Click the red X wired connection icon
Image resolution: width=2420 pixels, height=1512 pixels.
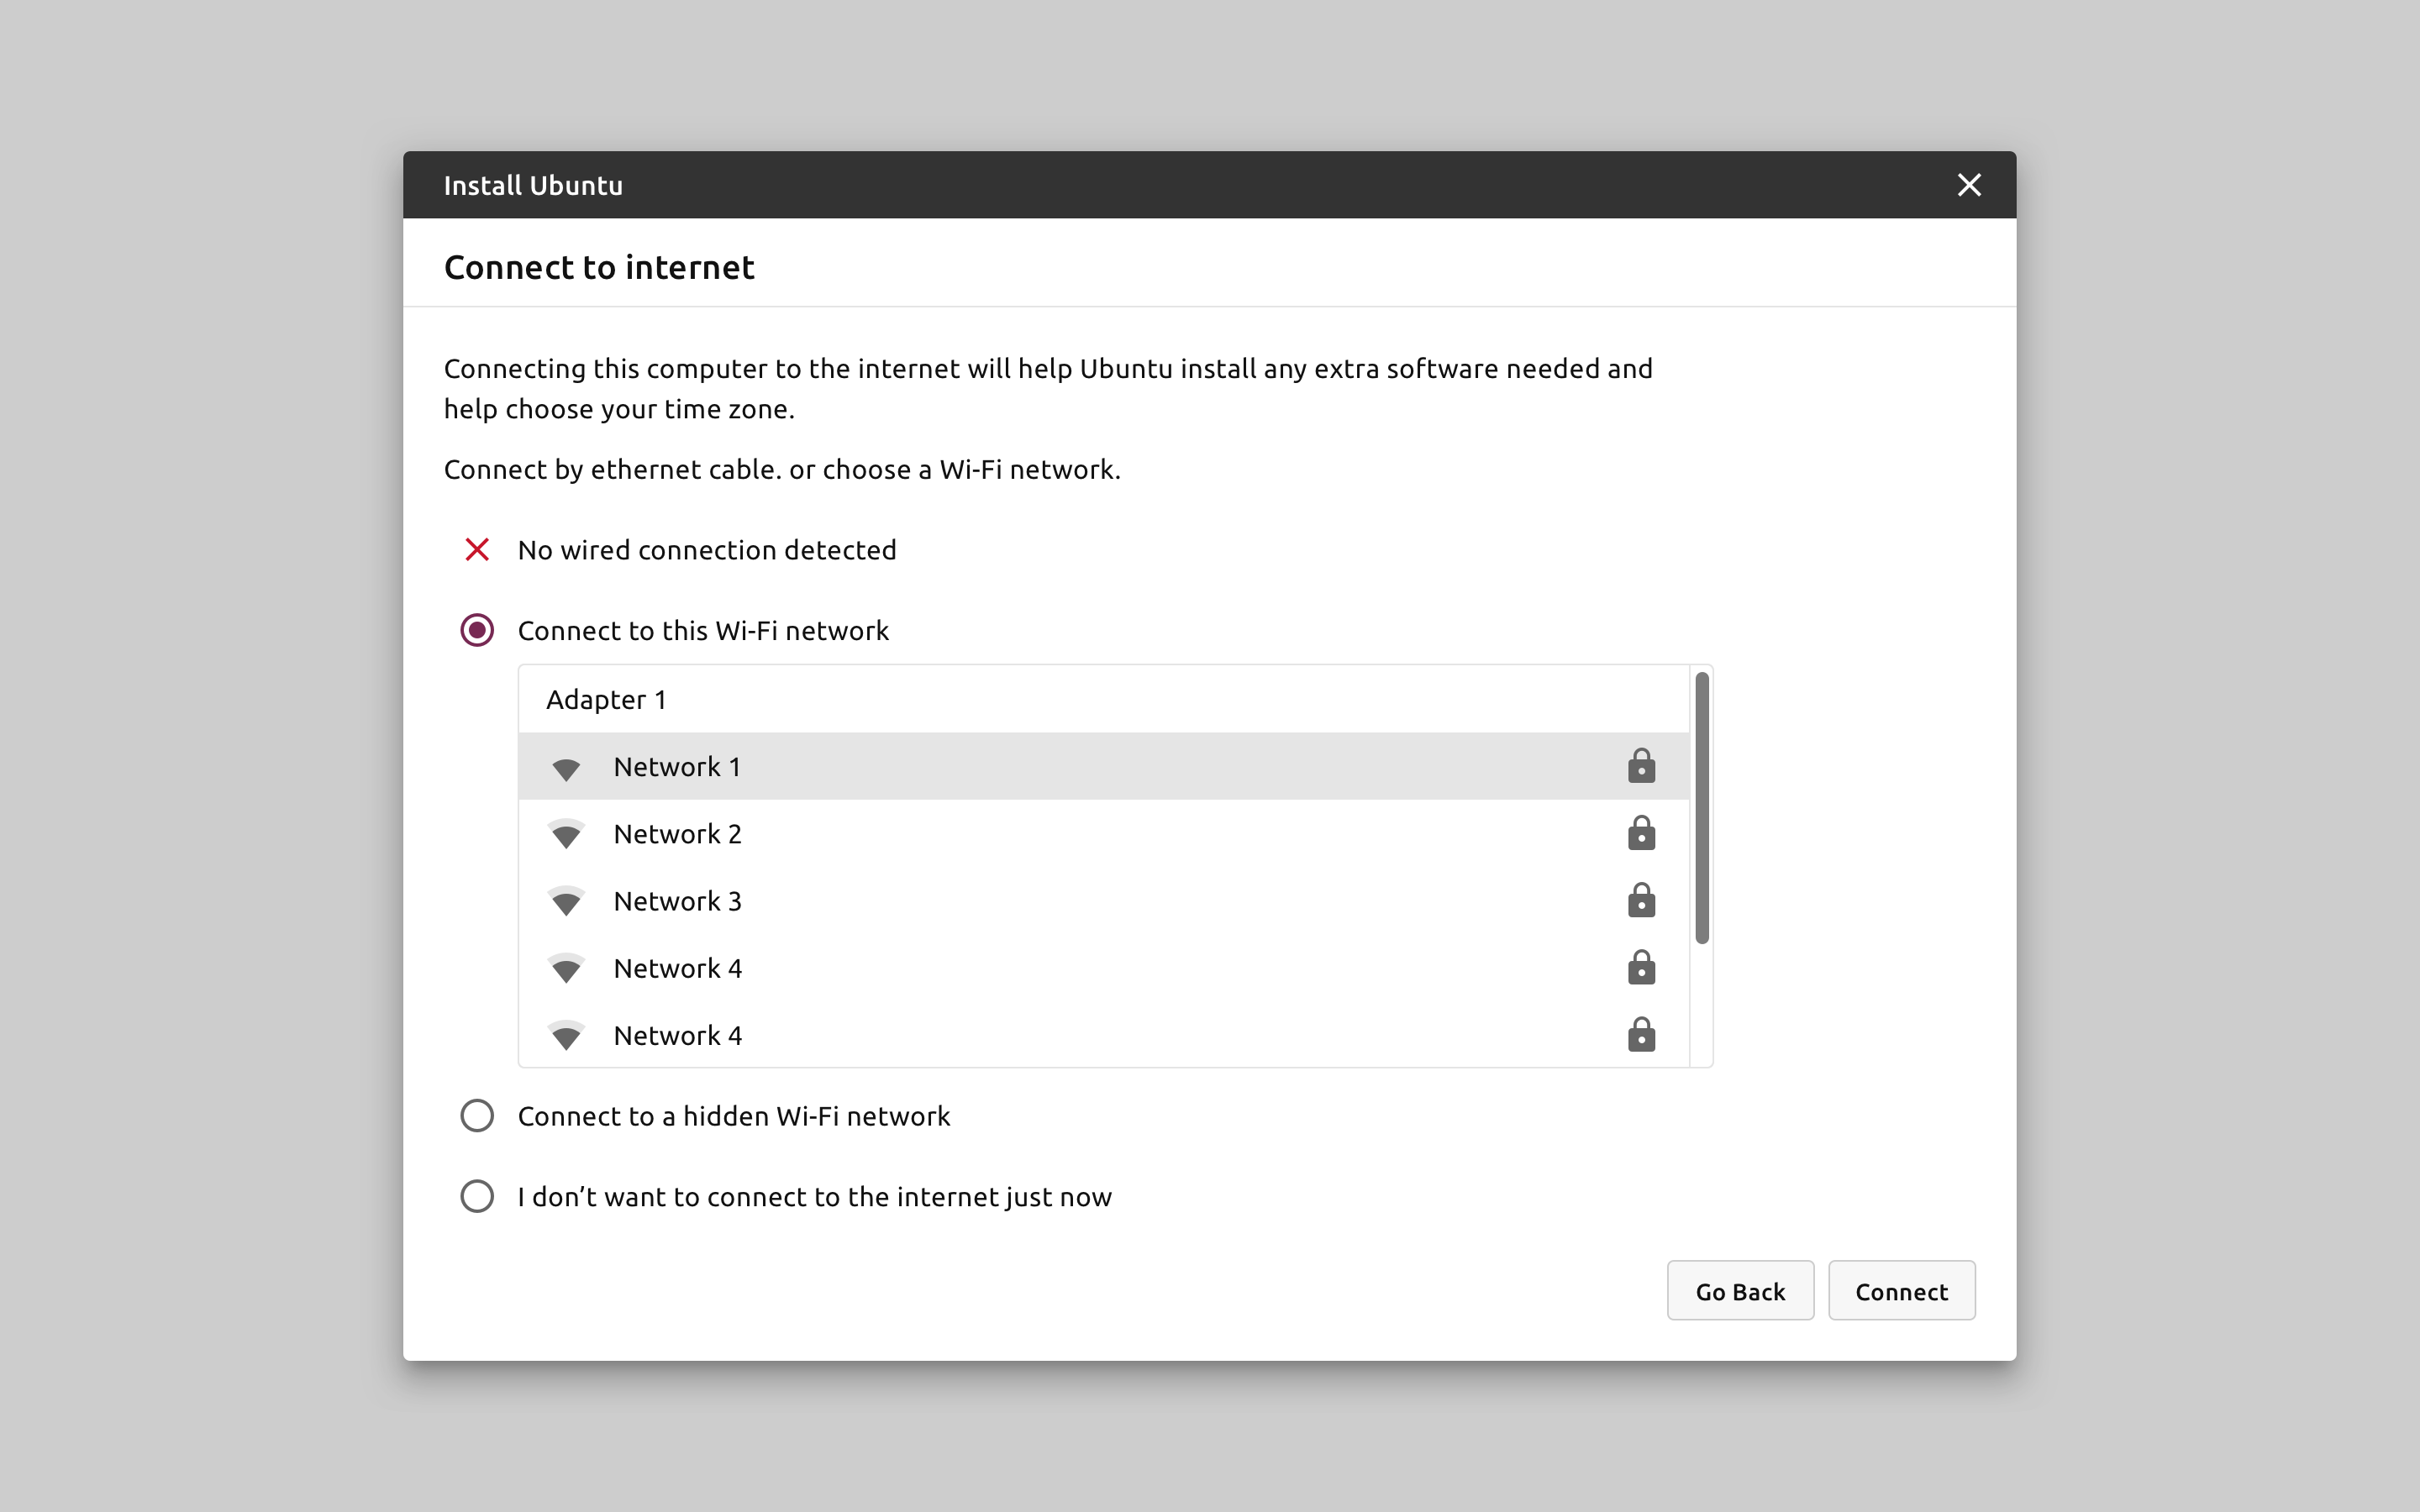click(x=477, y=550)
